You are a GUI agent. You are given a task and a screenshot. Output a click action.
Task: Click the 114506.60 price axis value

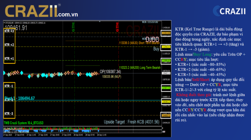click(166, 28)
